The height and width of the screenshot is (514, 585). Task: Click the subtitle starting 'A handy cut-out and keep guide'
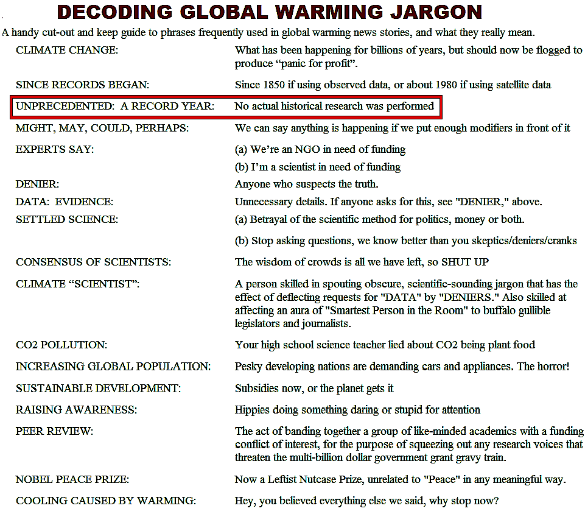[x=268, y=32]
